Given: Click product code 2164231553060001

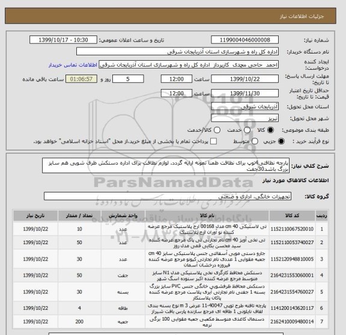Looking at the screenshot, I should coord(292,275).
